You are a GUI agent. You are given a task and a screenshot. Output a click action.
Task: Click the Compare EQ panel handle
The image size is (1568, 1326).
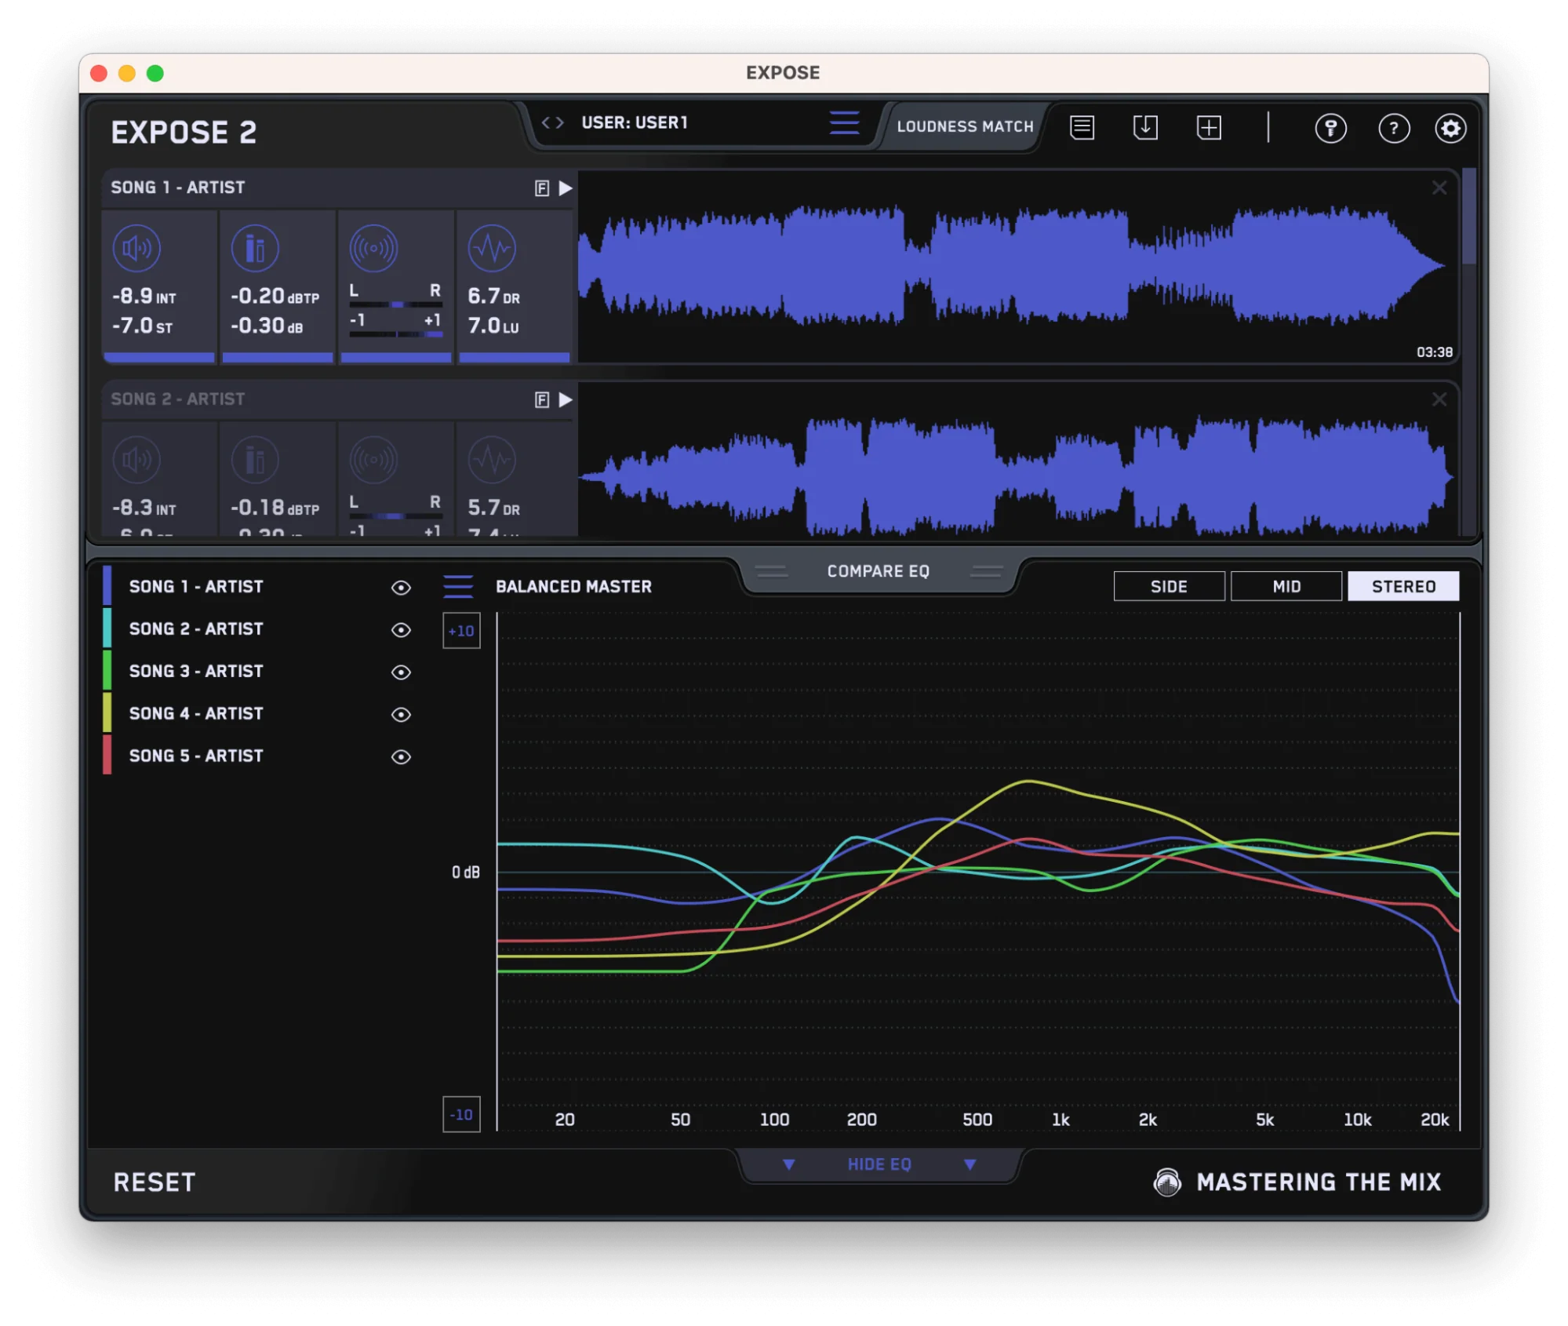[878, 571]
